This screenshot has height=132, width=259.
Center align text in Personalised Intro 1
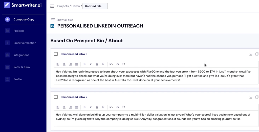(x=64, y=64)
